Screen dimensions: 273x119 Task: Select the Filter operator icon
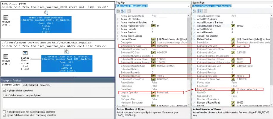click(x=25, y=53)
